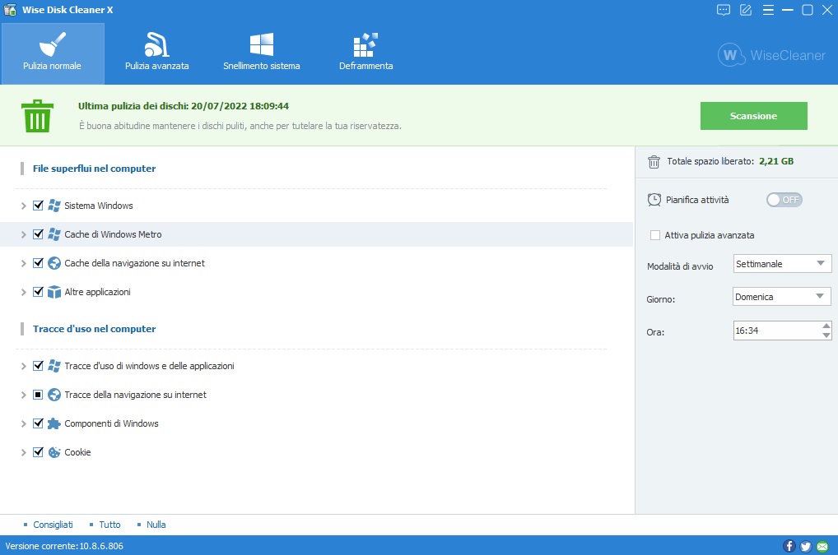Open the feedback chat icon in title bar
The width and height of the screenshot is (838, 555).
(723, 10)
